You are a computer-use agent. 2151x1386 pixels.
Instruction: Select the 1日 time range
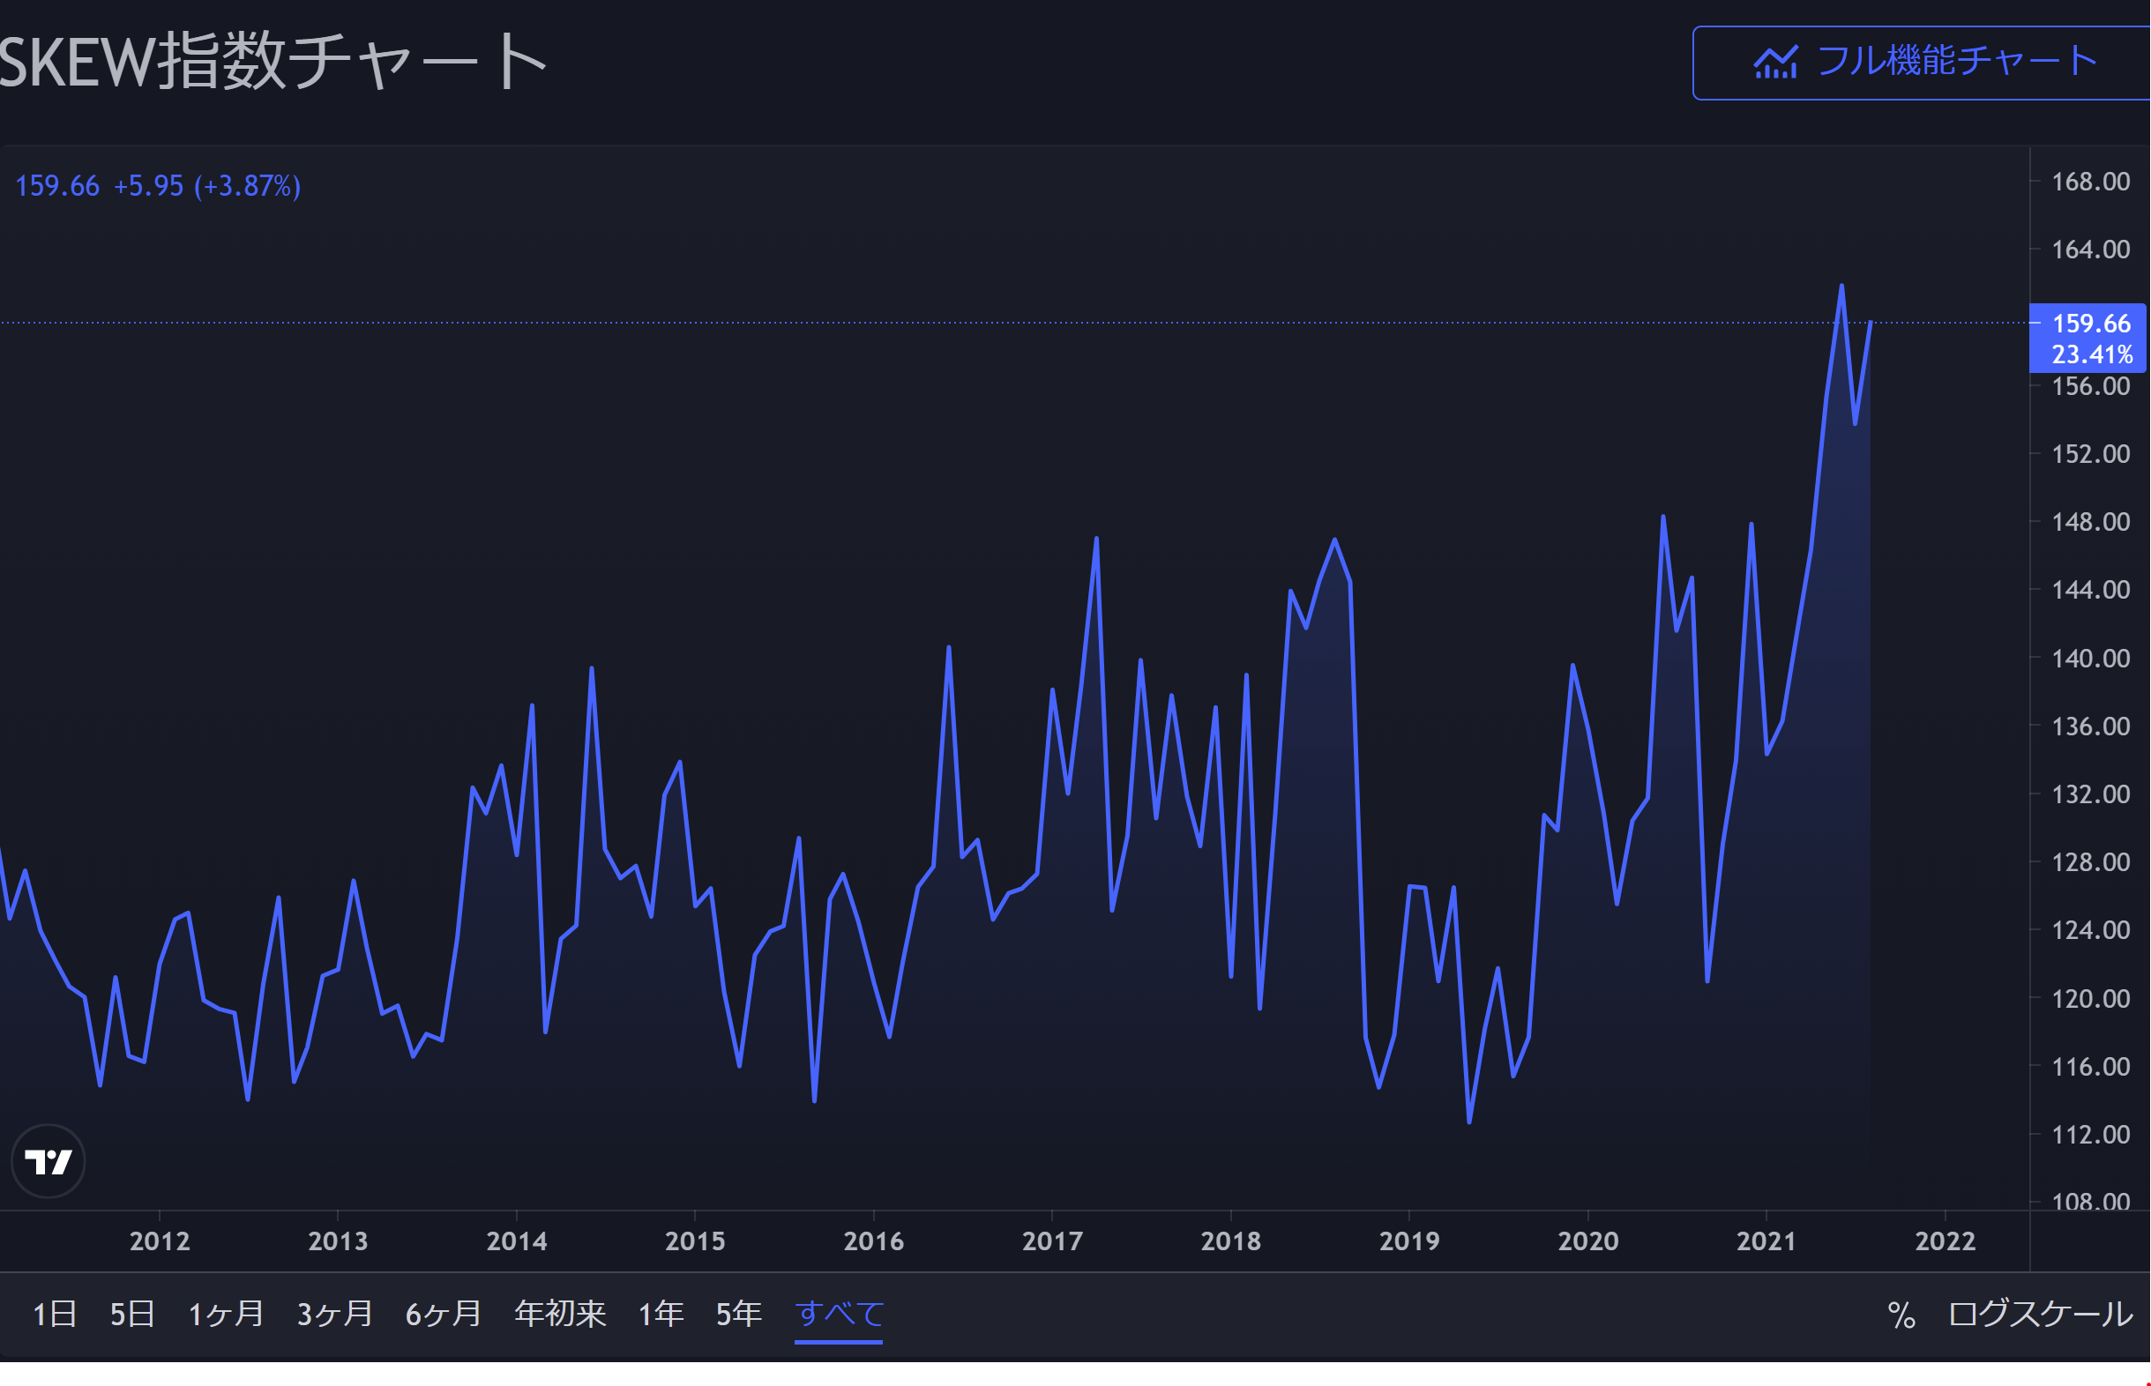(x=54, y=1315)
